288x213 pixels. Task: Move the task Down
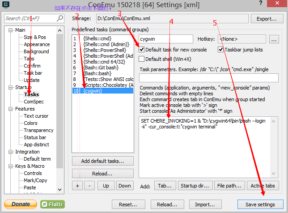pos(125,186)
